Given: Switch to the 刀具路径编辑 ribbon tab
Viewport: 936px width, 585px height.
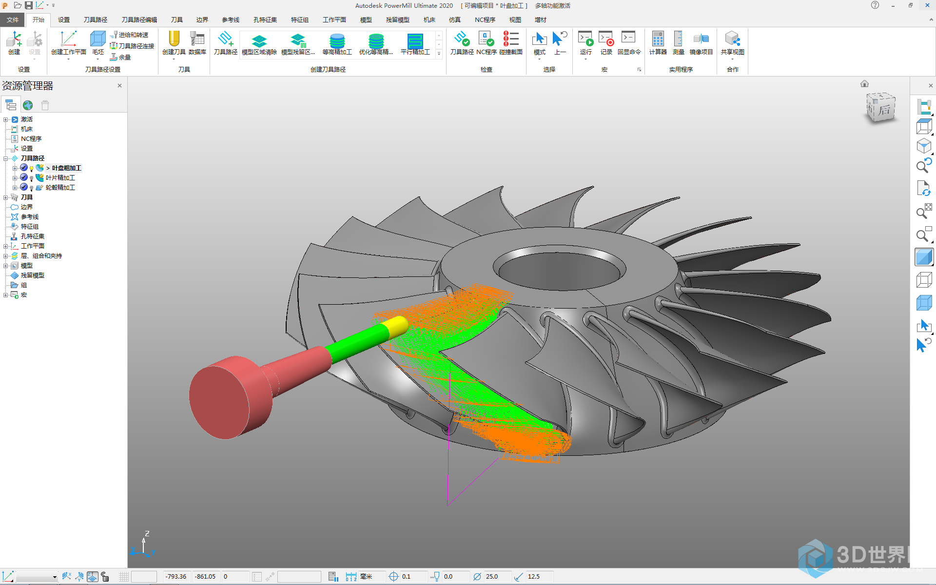Looking at the screenshot, I should pos(139,19).
